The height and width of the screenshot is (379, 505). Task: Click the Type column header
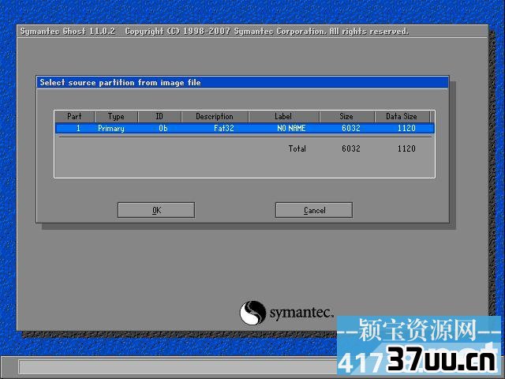coord(116,116)
